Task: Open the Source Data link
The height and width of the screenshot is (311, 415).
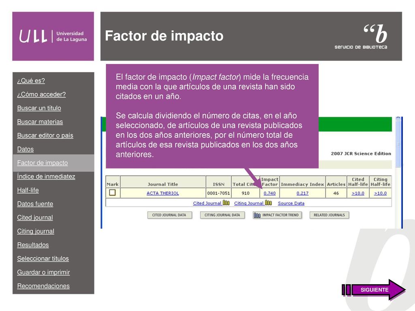Action: pyautogui.click(x=291, y=203)
